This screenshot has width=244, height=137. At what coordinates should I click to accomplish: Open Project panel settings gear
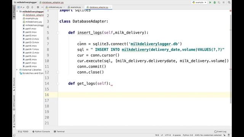pos(38,7)
